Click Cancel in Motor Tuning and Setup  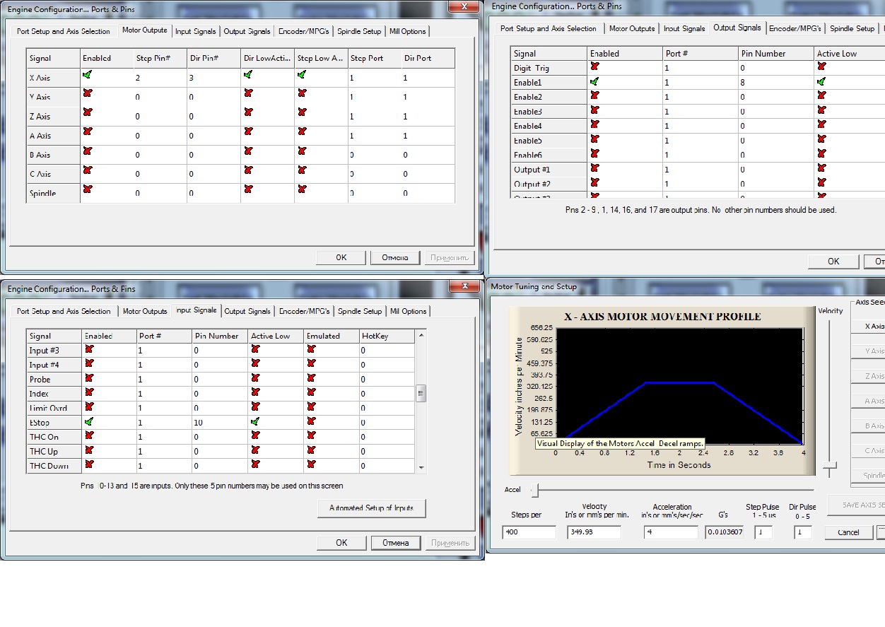[x=848, y=532]
